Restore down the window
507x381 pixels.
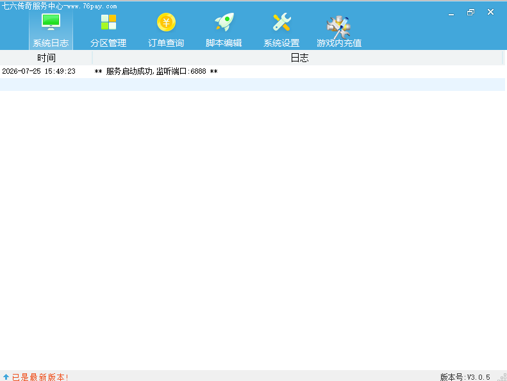(x=470, y=12)
